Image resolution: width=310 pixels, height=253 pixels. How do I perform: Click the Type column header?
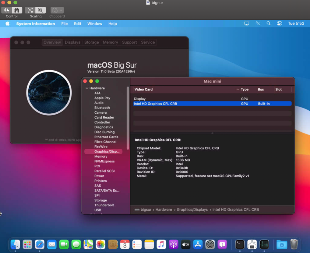coord(248,89)
